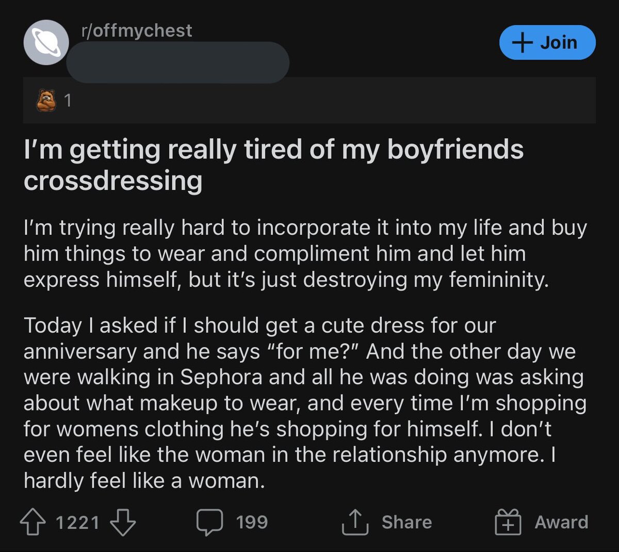Click the share arrow icon

(355, 522)
